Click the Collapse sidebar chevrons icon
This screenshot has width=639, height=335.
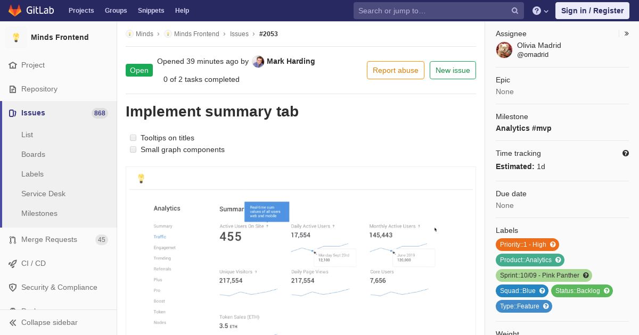click(x=13, y=322)
